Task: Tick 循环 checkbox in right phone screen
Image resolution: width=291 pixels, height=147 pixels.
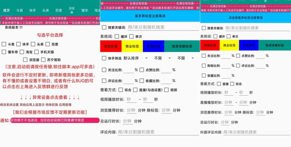Action: pos(215,36)
